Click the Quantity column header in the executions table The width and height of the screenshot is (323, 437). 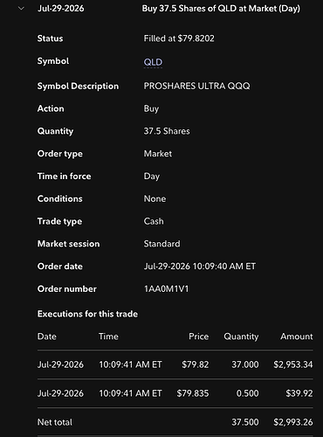click(241, 336)
